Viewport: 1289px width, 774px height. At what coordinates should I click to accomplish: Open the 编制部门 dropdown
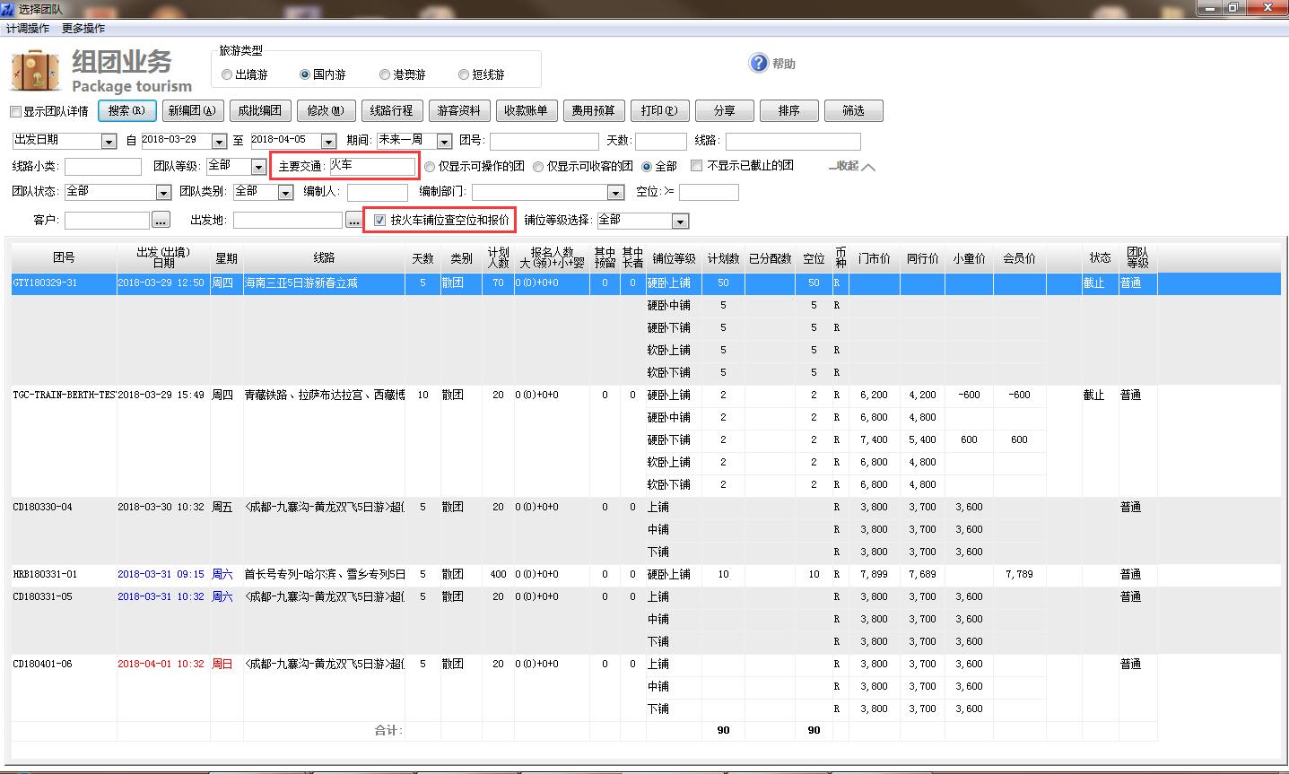click(x=615, y=193)
